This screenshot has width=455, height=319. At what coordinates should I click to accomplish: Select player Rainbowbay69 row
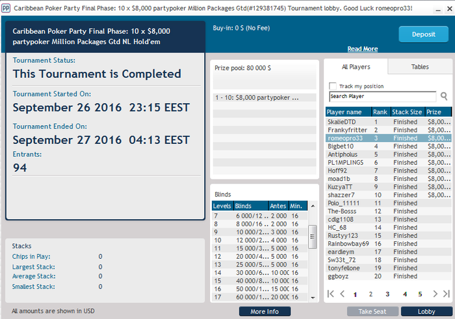(x=389, y=243)
